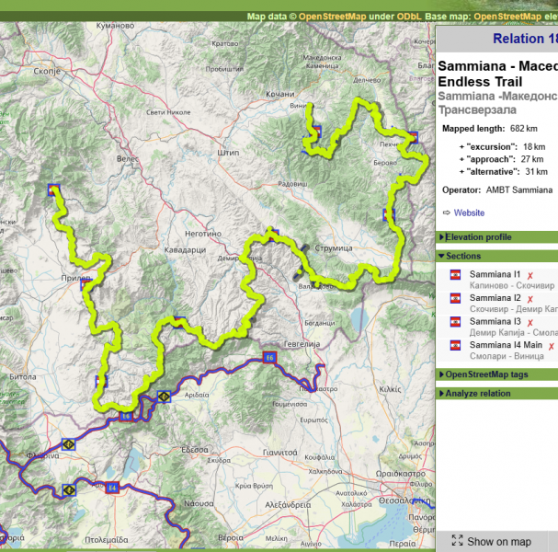Image resolution: width=558 pixels, height=552 pixels.
Task: Click the 'Трансверзала' subtitle text
Action: click(477, 110)
